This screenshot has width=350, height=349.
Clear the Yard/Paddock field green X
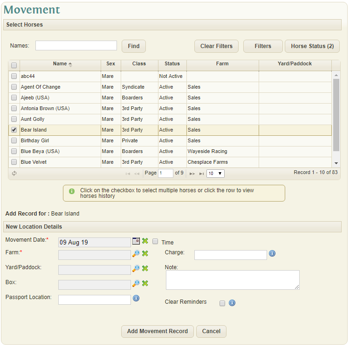pos(145,268)
